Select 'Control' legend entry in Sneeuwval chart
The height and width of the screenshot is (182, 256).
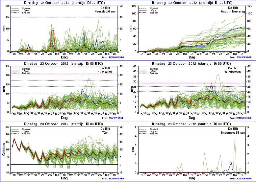point(148,129)
